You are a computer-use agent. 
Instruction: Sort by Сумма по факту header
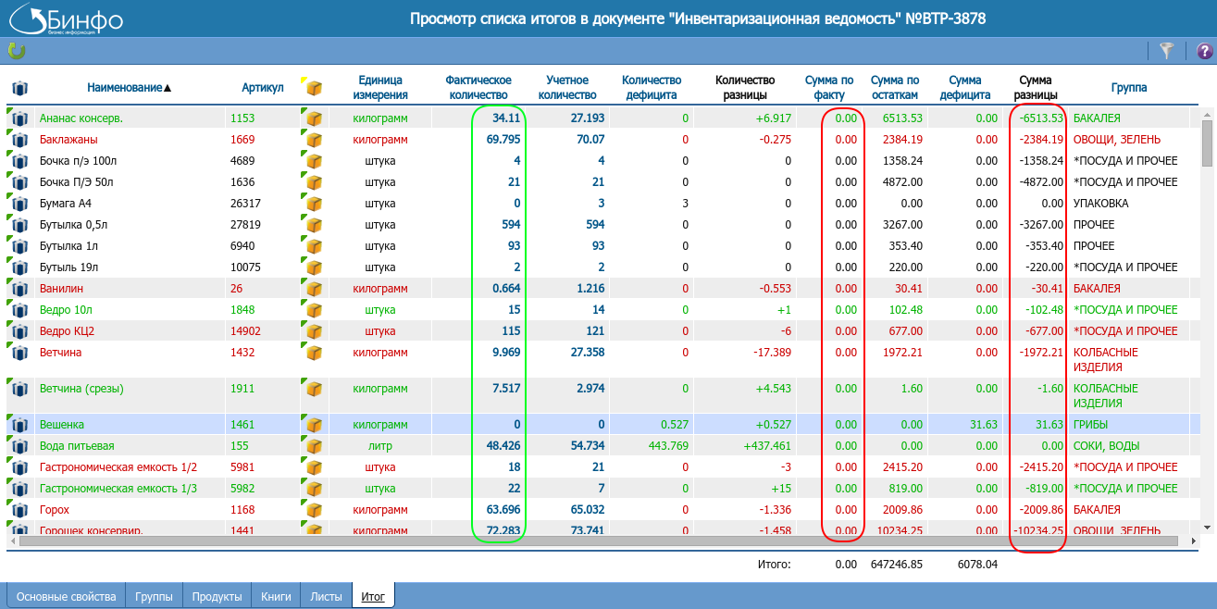pos(829,88)
